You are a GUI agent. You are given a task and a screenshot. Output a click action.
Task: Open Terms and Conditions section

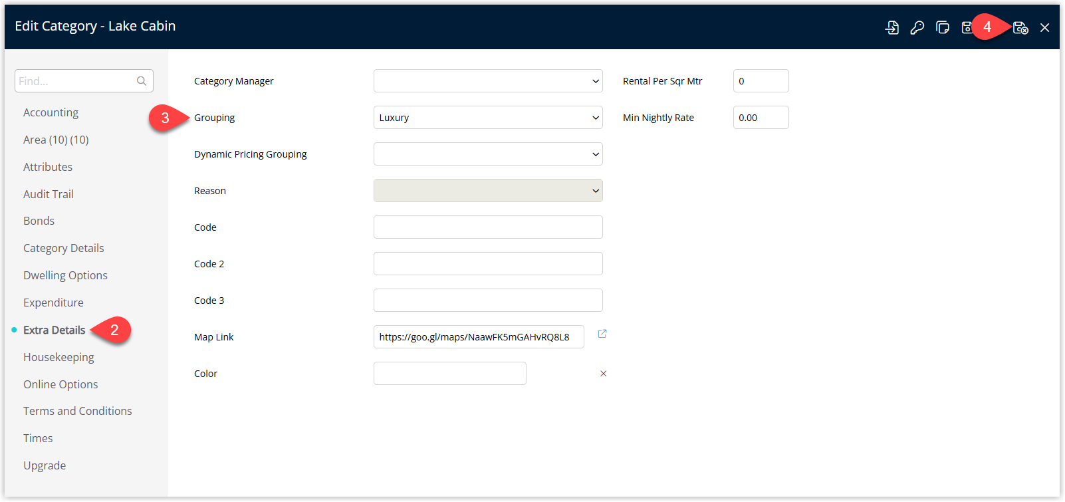click(x=78, y=411)
